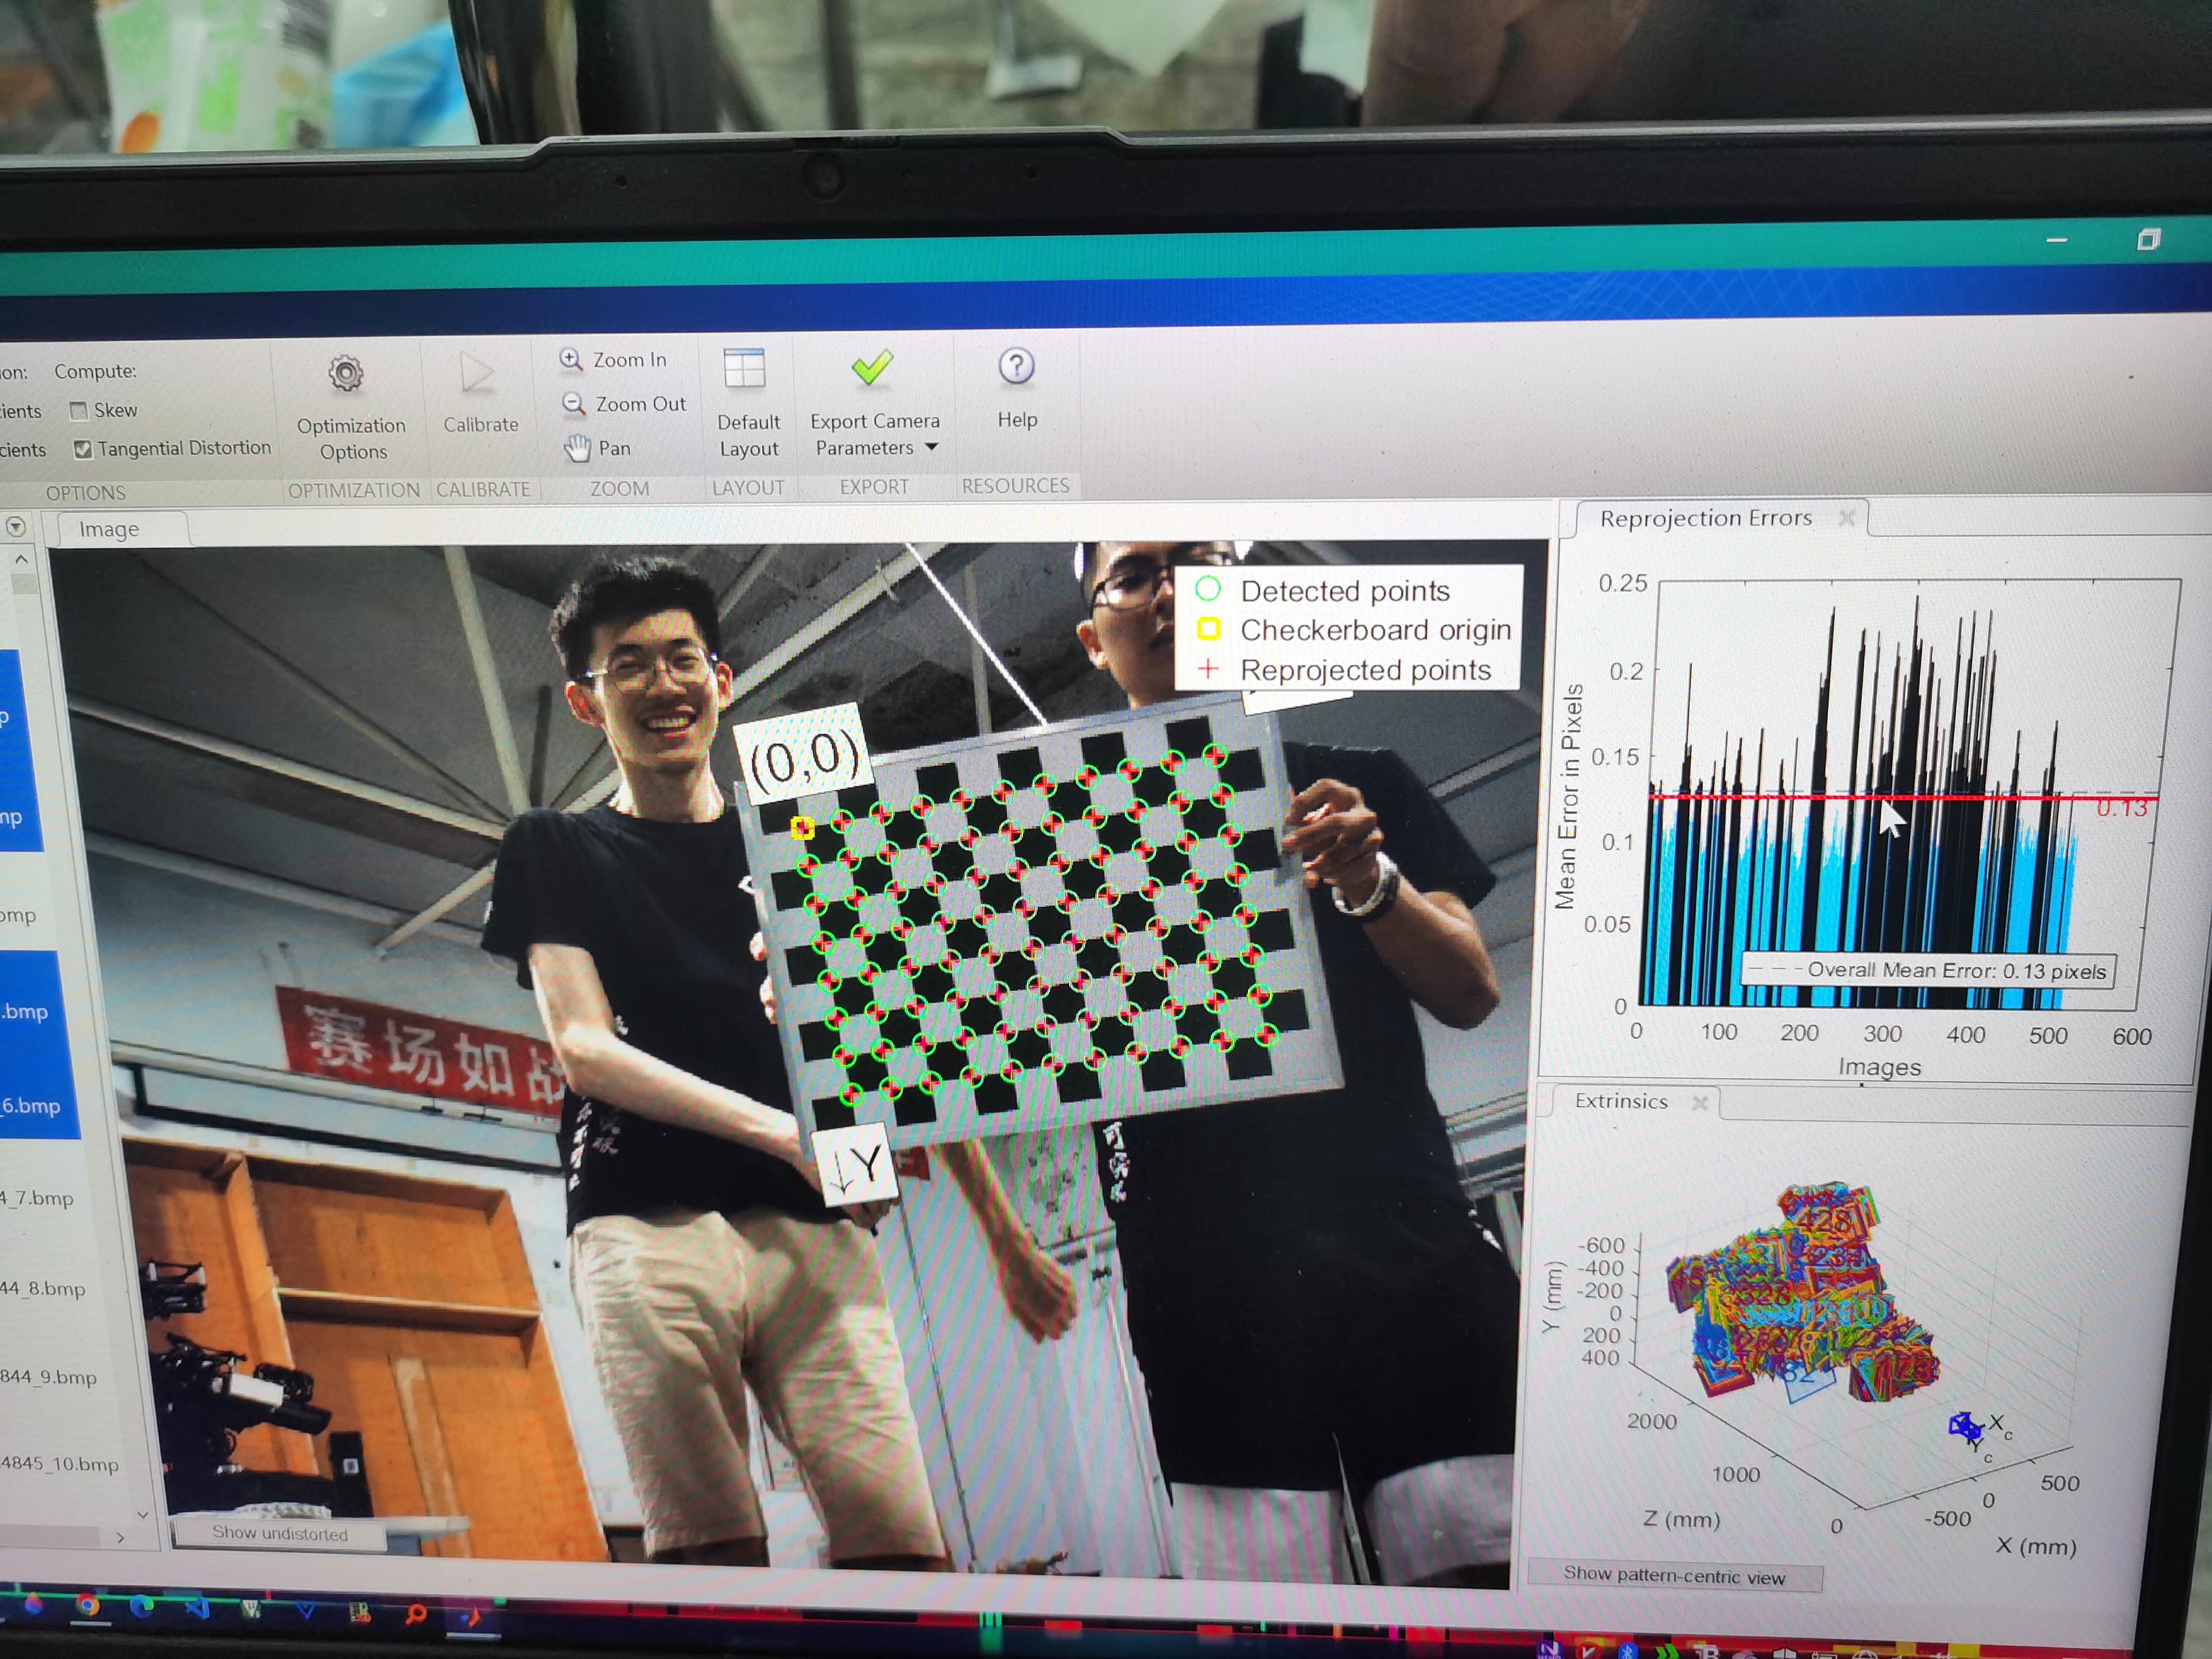This screenshot has height=1659, width=2212.
Task: Open Visual Studio Code from taskbar
Action: [197, 1608]
